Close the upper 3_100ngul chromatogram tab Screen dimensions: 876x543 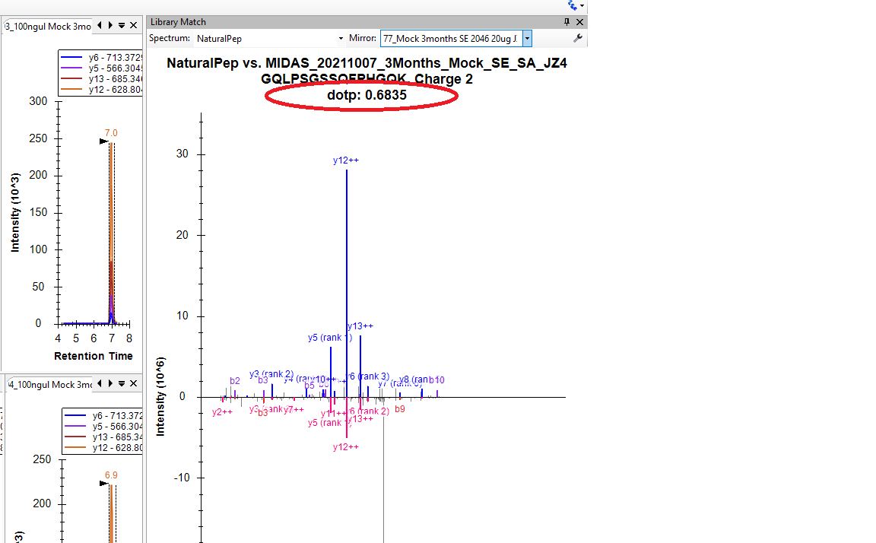click(133, 26)
